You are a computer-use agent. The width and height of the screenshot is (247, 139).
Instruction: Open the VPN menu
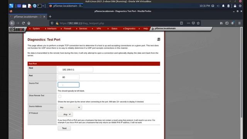point(99,29)
